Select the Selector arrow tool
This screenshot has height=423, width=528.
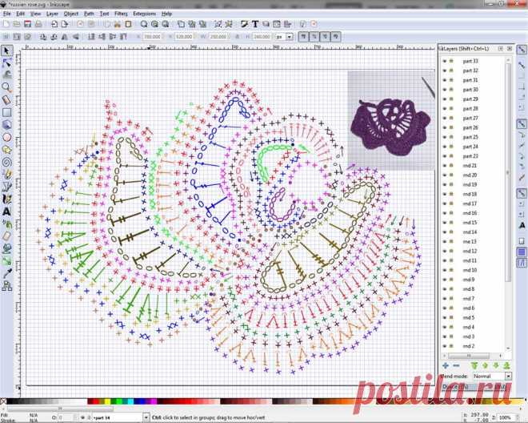(x=6, y=50)
